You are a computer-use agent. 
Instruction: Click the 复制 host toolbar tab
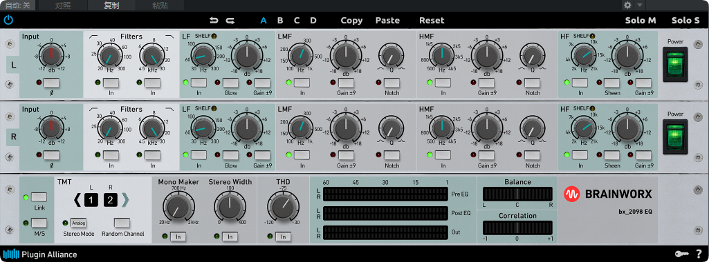pos(111,6)
